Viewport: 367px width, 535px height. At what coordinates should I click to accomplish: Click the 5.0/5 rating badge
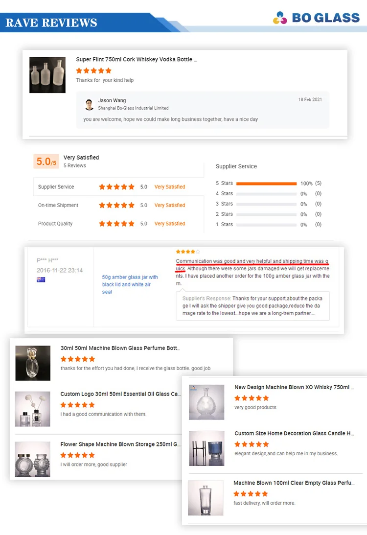click(46, 162)
